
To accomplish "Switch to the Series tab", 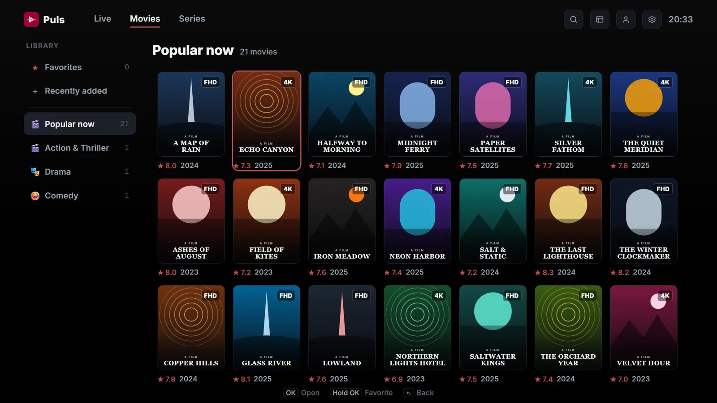I will click(x=192, y=19).
